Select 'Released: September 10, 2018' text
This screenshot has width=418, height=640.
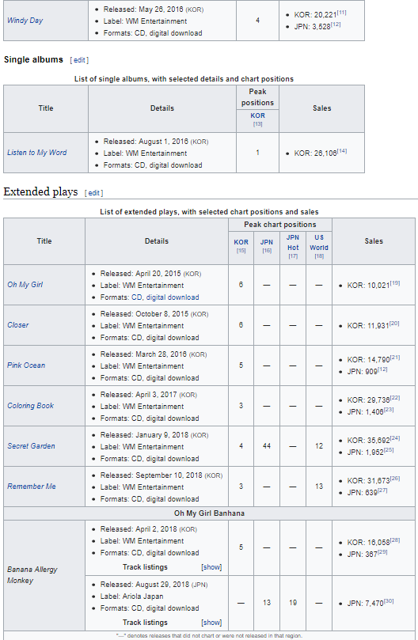coord(151,475)
